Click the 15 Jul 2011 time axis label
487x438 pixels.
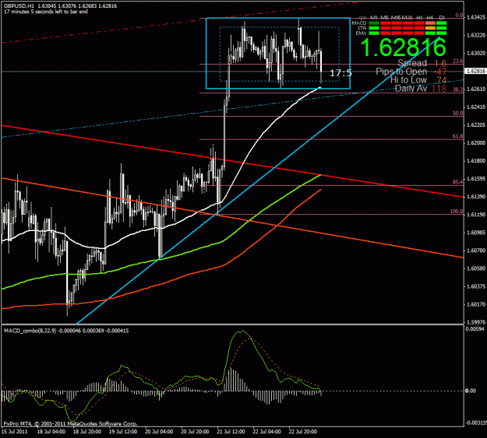click(x=15, y=432)
